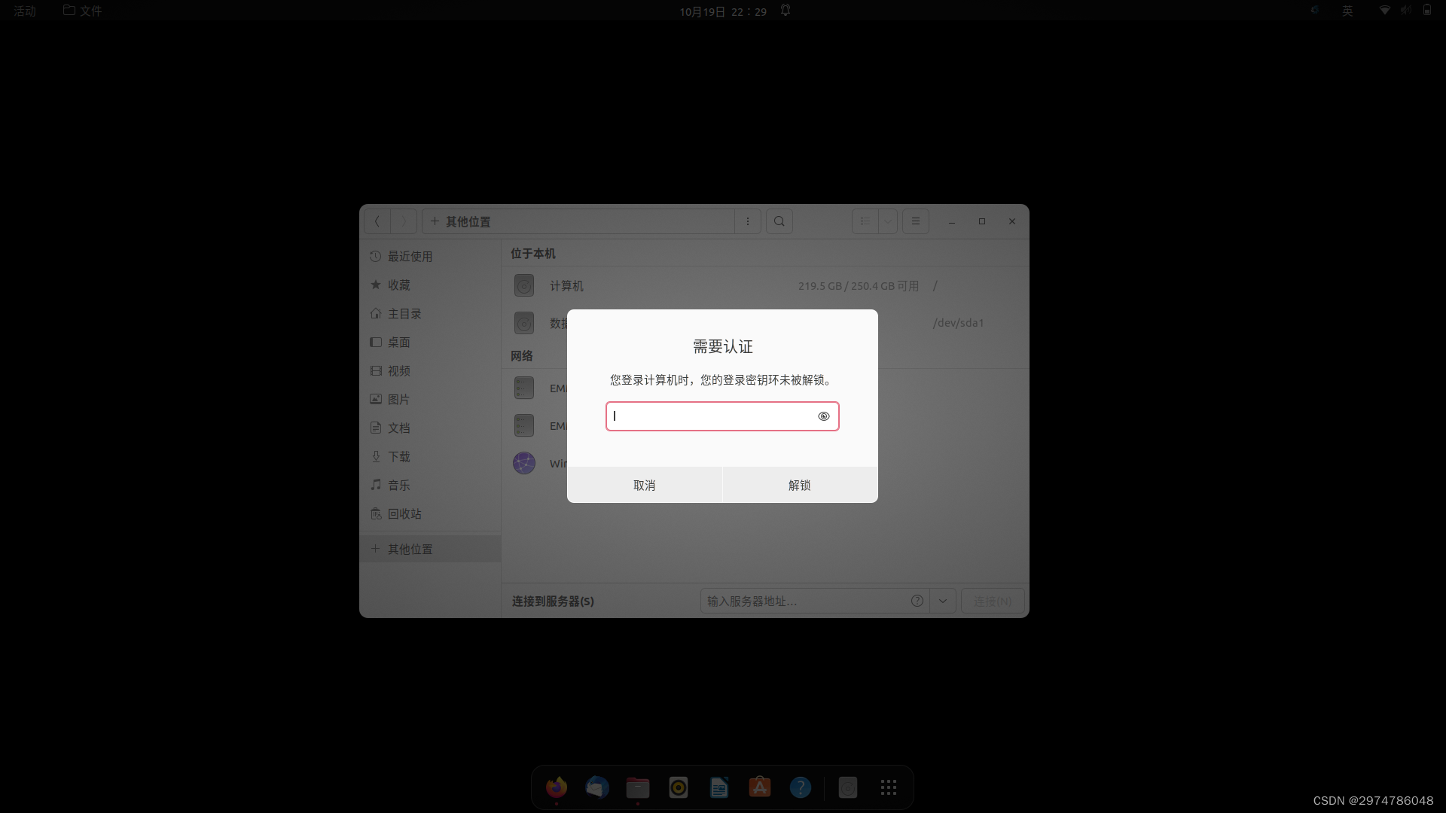Open Rhythmbox music player from dock

point(678,787)
